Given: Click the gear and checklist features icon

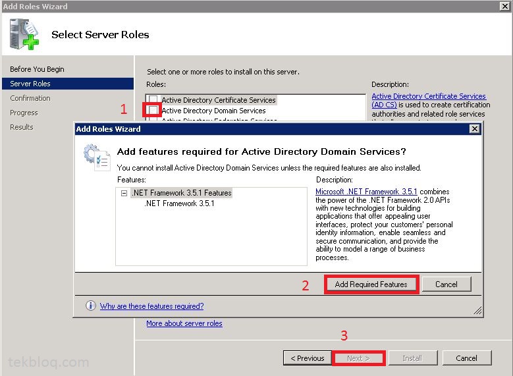Looking at the screenshot, I should pyautogui.click(x=97, y=157).
